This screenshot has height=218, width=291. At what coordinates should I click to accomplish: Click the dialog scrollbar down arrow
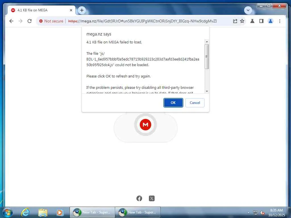pyautogui.click(x=207, y=91)
